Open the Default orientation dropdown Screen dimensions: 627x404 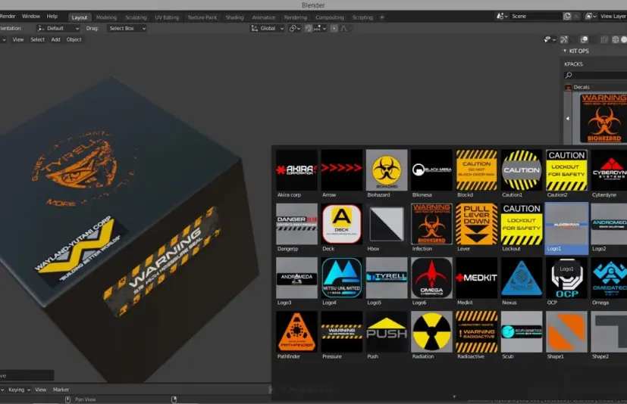[x=58, y=28]
